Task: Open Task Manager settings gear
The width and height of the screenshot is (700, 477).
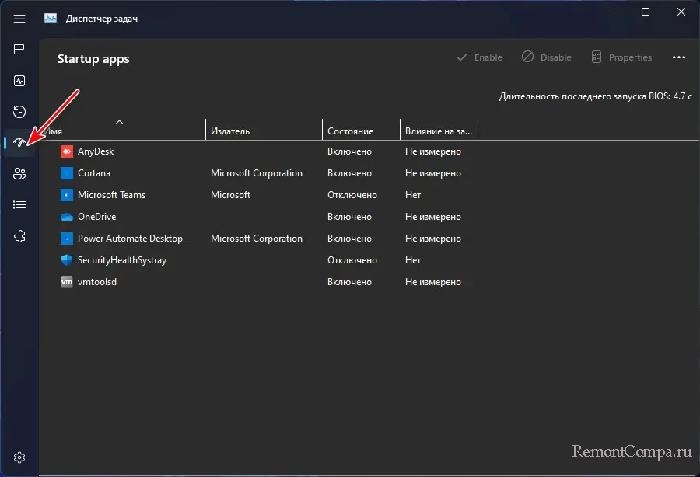Action: coord(19,458)
